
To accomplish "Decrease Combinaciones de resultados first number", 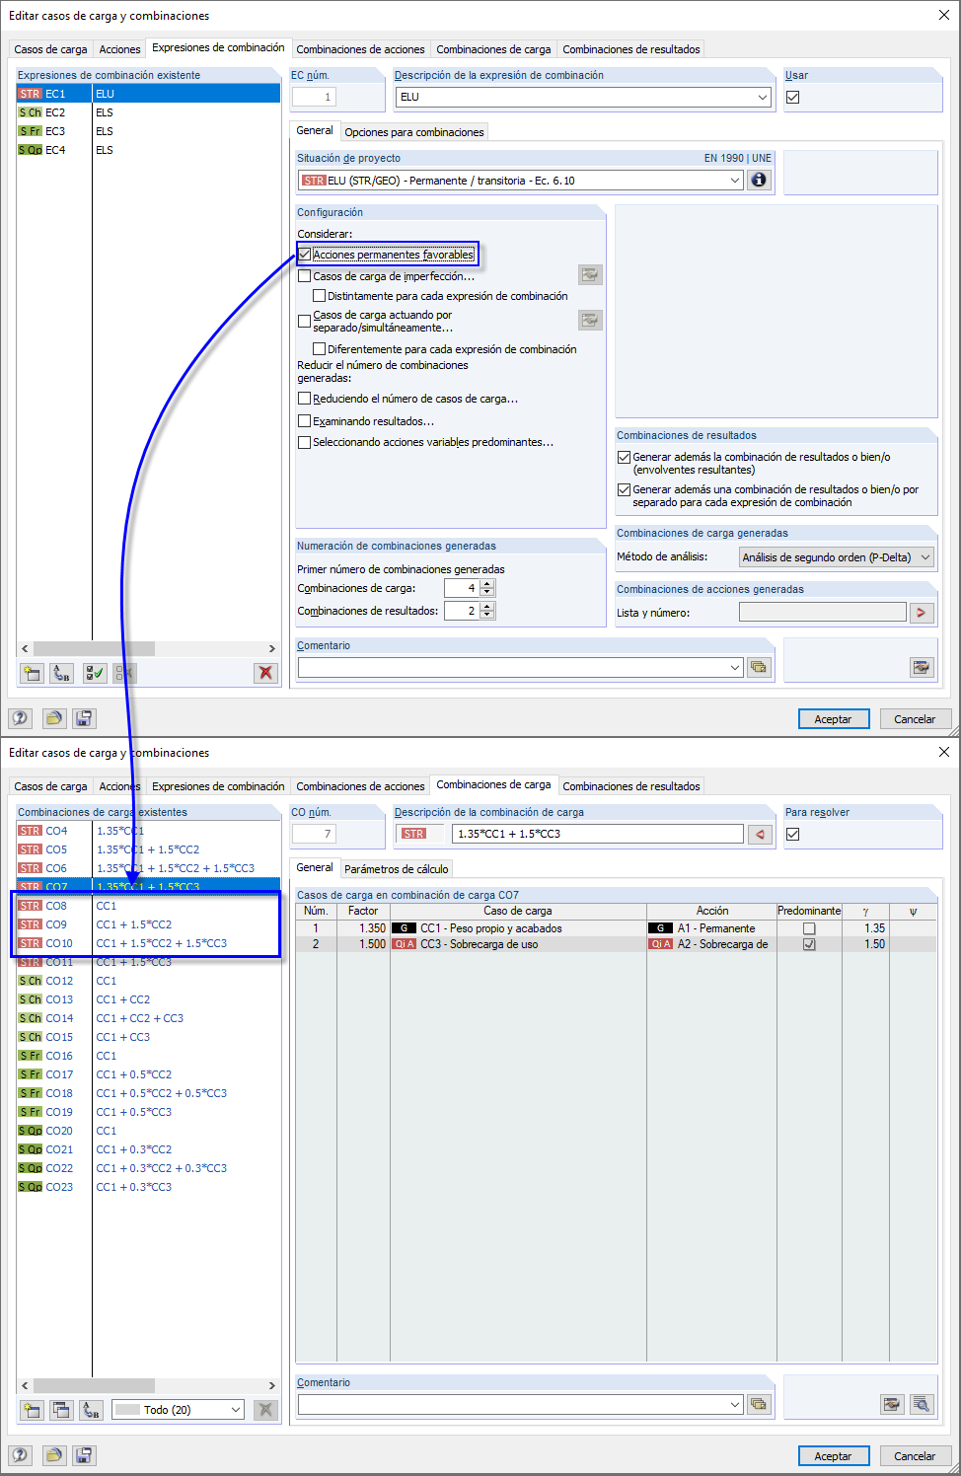I will click(x=487, y=615).
